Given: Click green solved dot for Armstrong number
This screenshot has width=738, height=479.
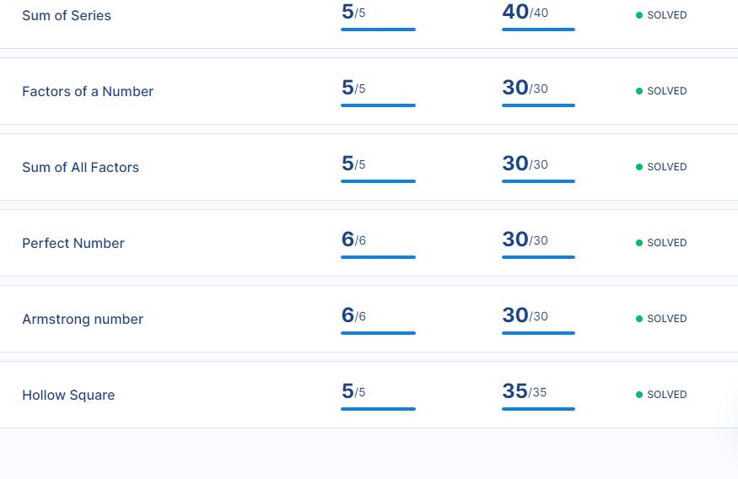Looking at the screenshot, I should [x=639, y=319].
